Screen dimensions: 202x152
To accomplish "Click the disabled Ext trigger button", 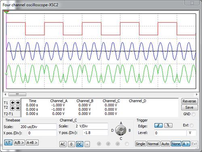I will tap(194, 144).
